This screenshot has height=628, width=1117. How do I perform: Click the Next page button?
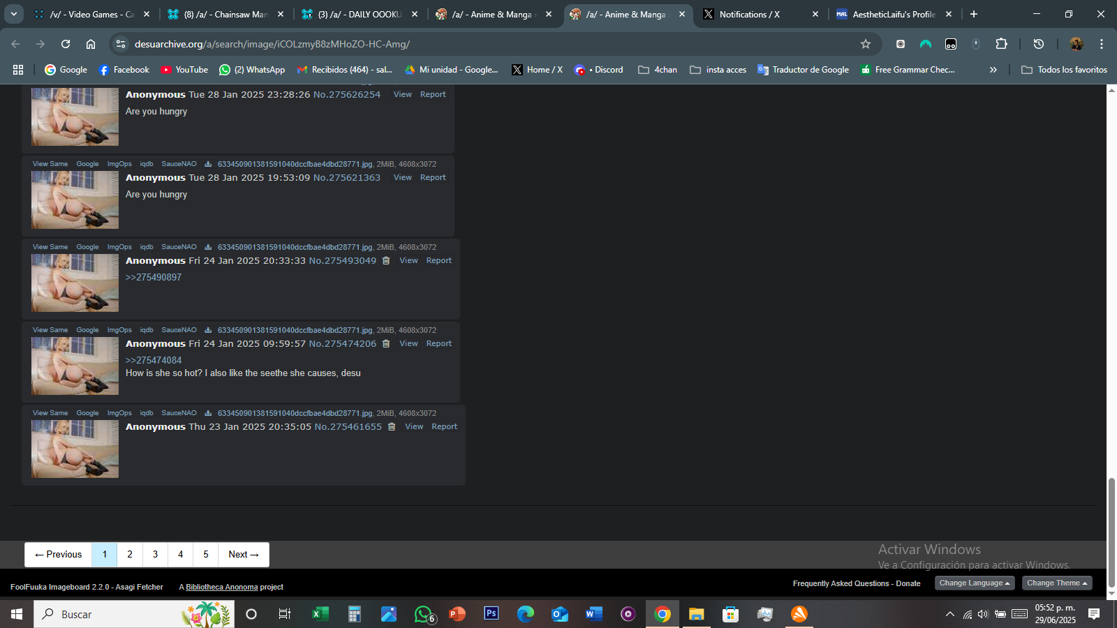tap(244, 555)
